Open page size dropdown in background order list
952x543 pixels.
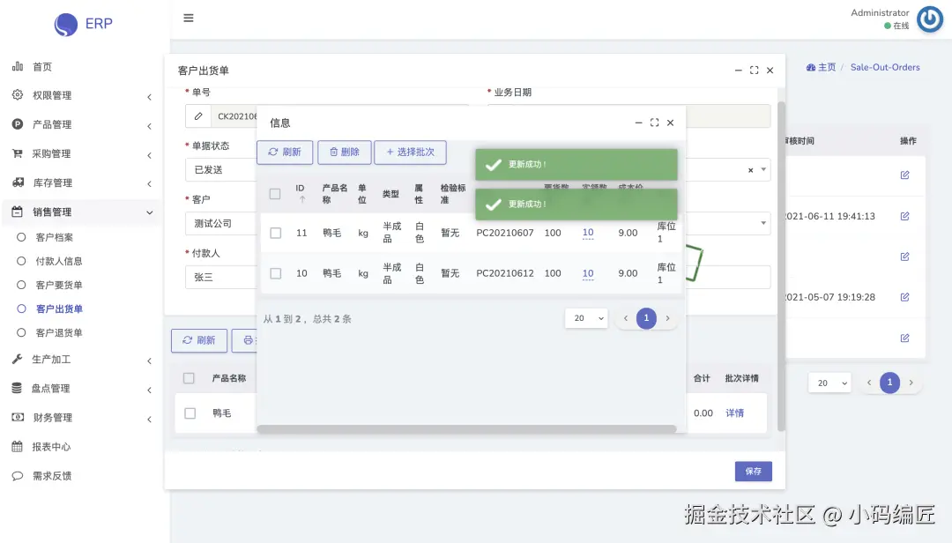coord(830,383)
